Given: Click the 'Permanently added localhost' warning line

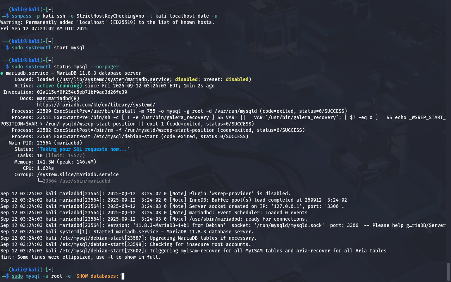Looking at the screenshot, I should pyautogui.click(x=107, y=22).
